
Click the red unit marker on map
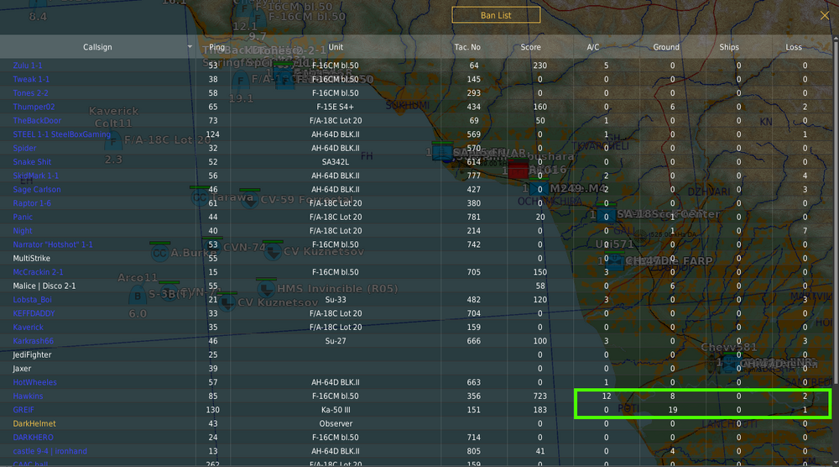(x=518, y=171)
